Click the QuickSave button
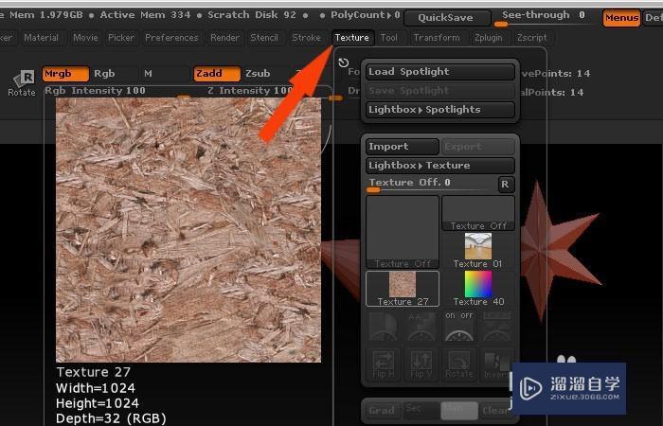The width and height of the screenshot is (663, 426). point(447,18)
